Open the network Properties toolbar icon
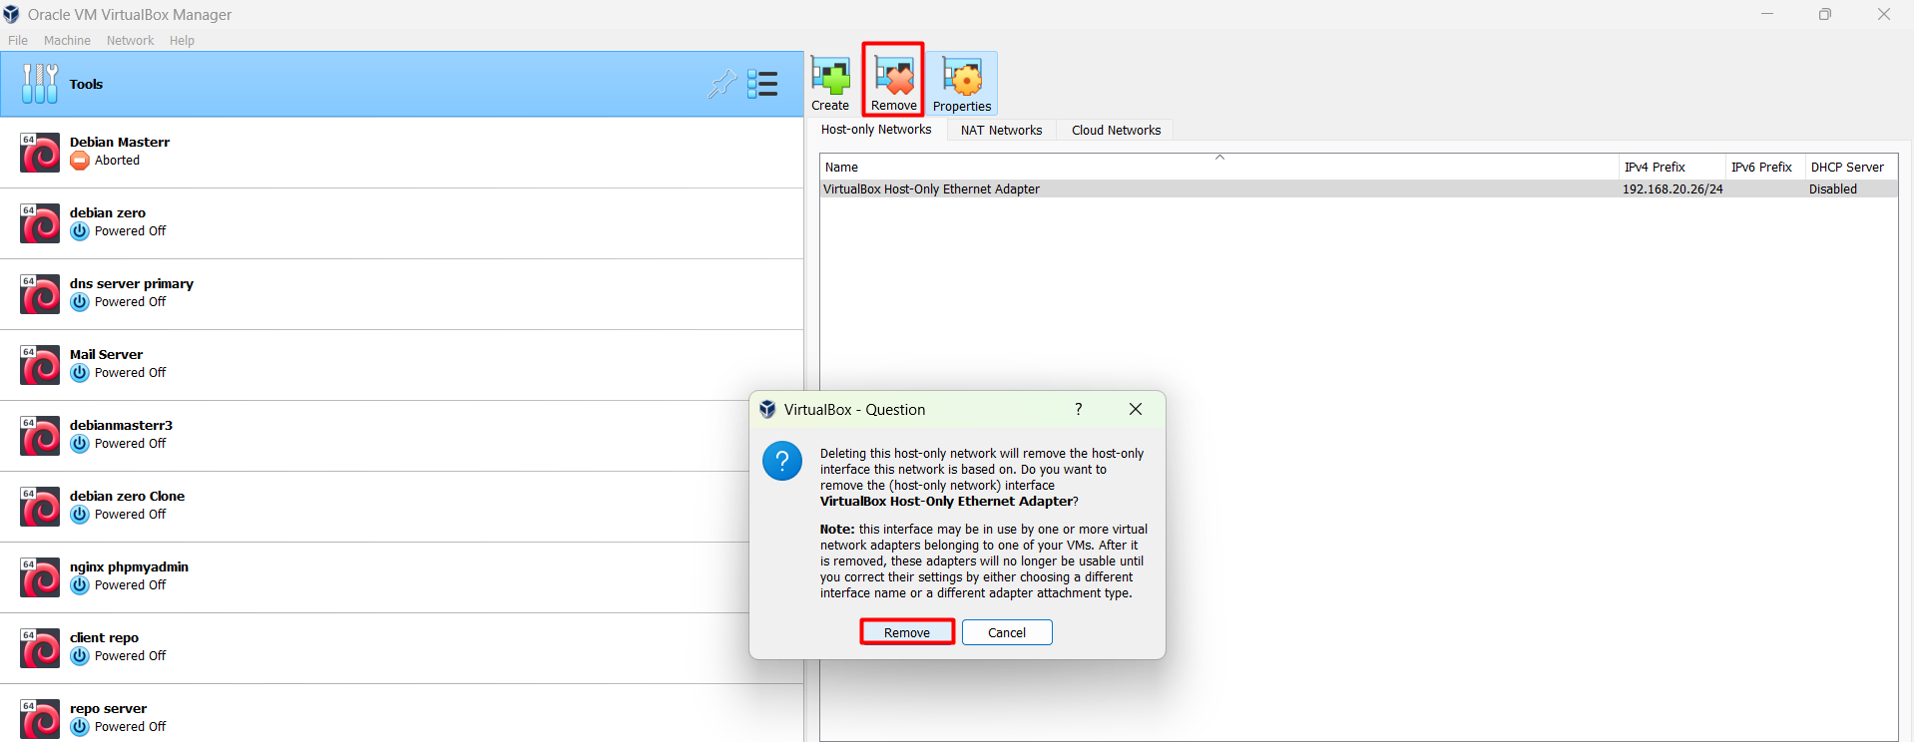This screenshot has height=742, width=1914. 963,77
